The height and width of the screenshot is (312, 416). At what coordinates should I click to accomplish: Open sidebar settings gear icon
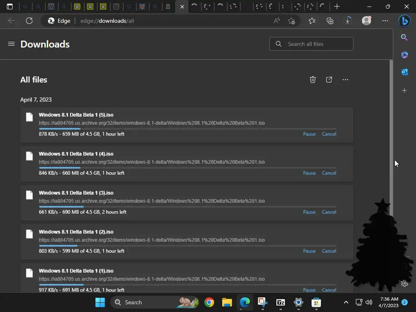(x=404, y=283)
